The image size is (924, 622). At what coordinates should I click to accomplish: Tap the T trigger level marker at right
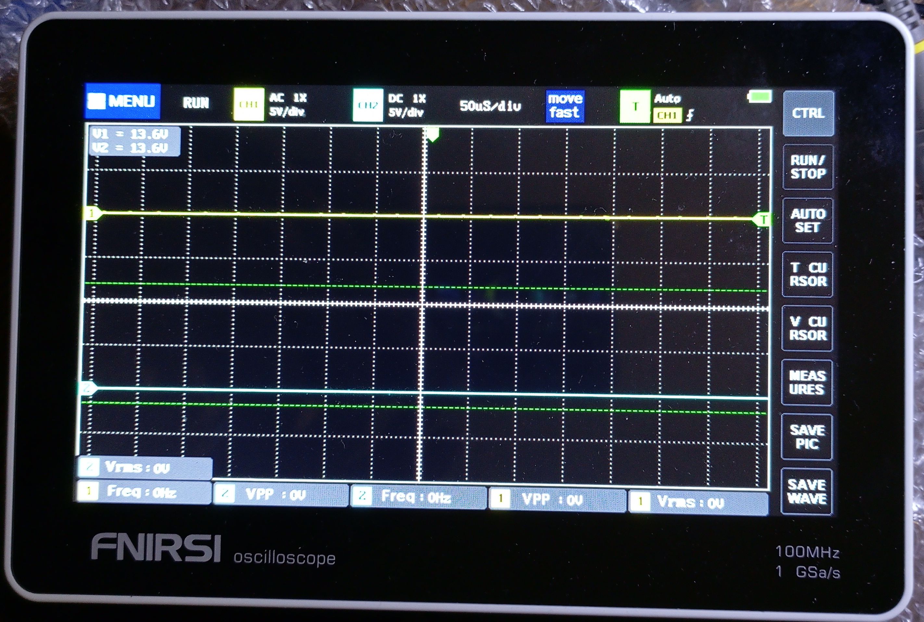click(x=762, y=219)
